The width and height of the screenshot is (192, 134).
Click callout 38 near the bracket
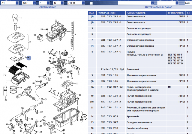coord(44,117)
